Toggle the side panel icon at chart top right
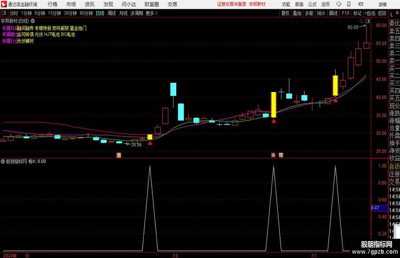The image size is (400, 258). pos(367,21)
